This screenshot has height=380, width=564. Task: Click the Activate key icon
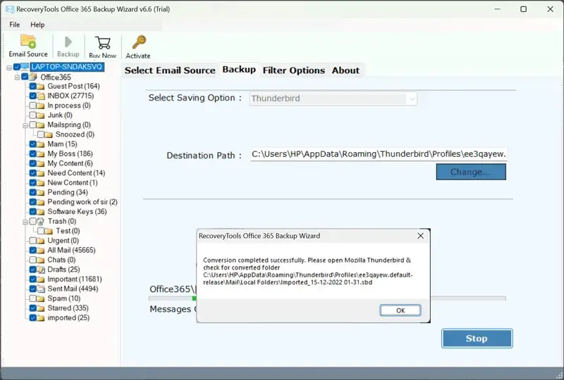point(138,43)
